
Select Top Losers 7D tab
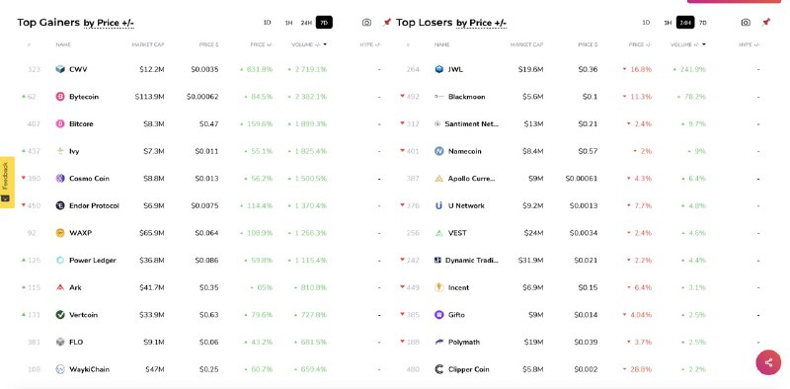[703, 23]
